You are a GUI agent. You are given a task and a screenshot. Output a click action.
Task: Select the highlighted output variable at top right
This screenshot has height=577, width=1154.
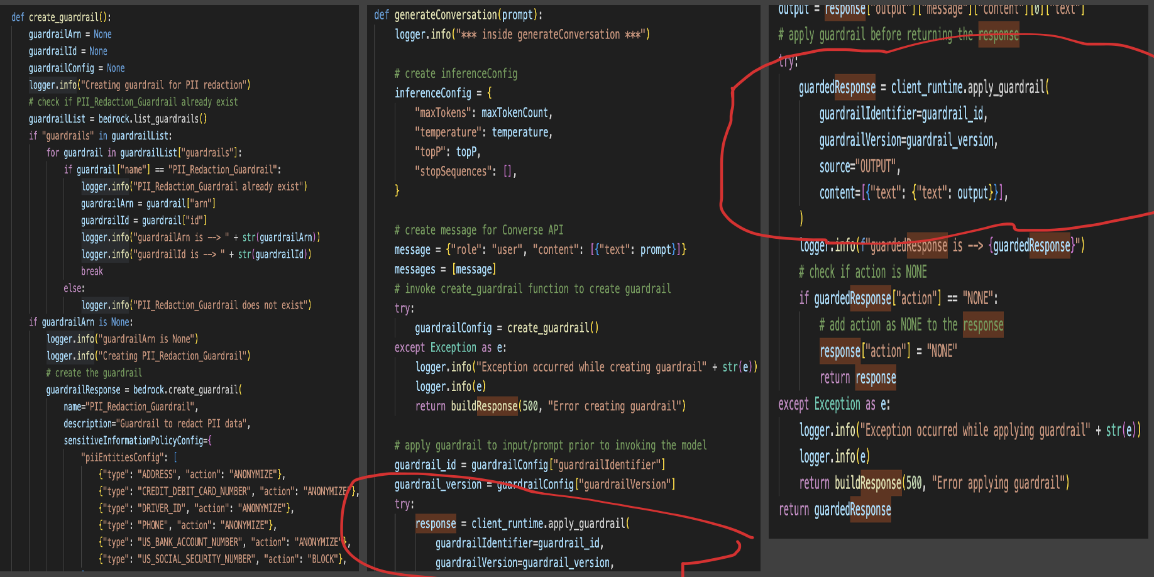click(x=793, y=9)
